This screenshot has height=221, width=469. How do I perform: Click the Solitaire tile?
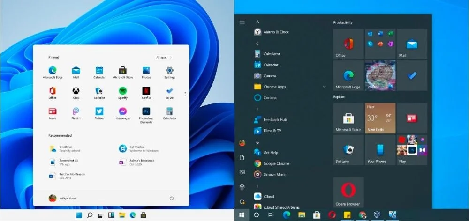[x=348, y=150]
